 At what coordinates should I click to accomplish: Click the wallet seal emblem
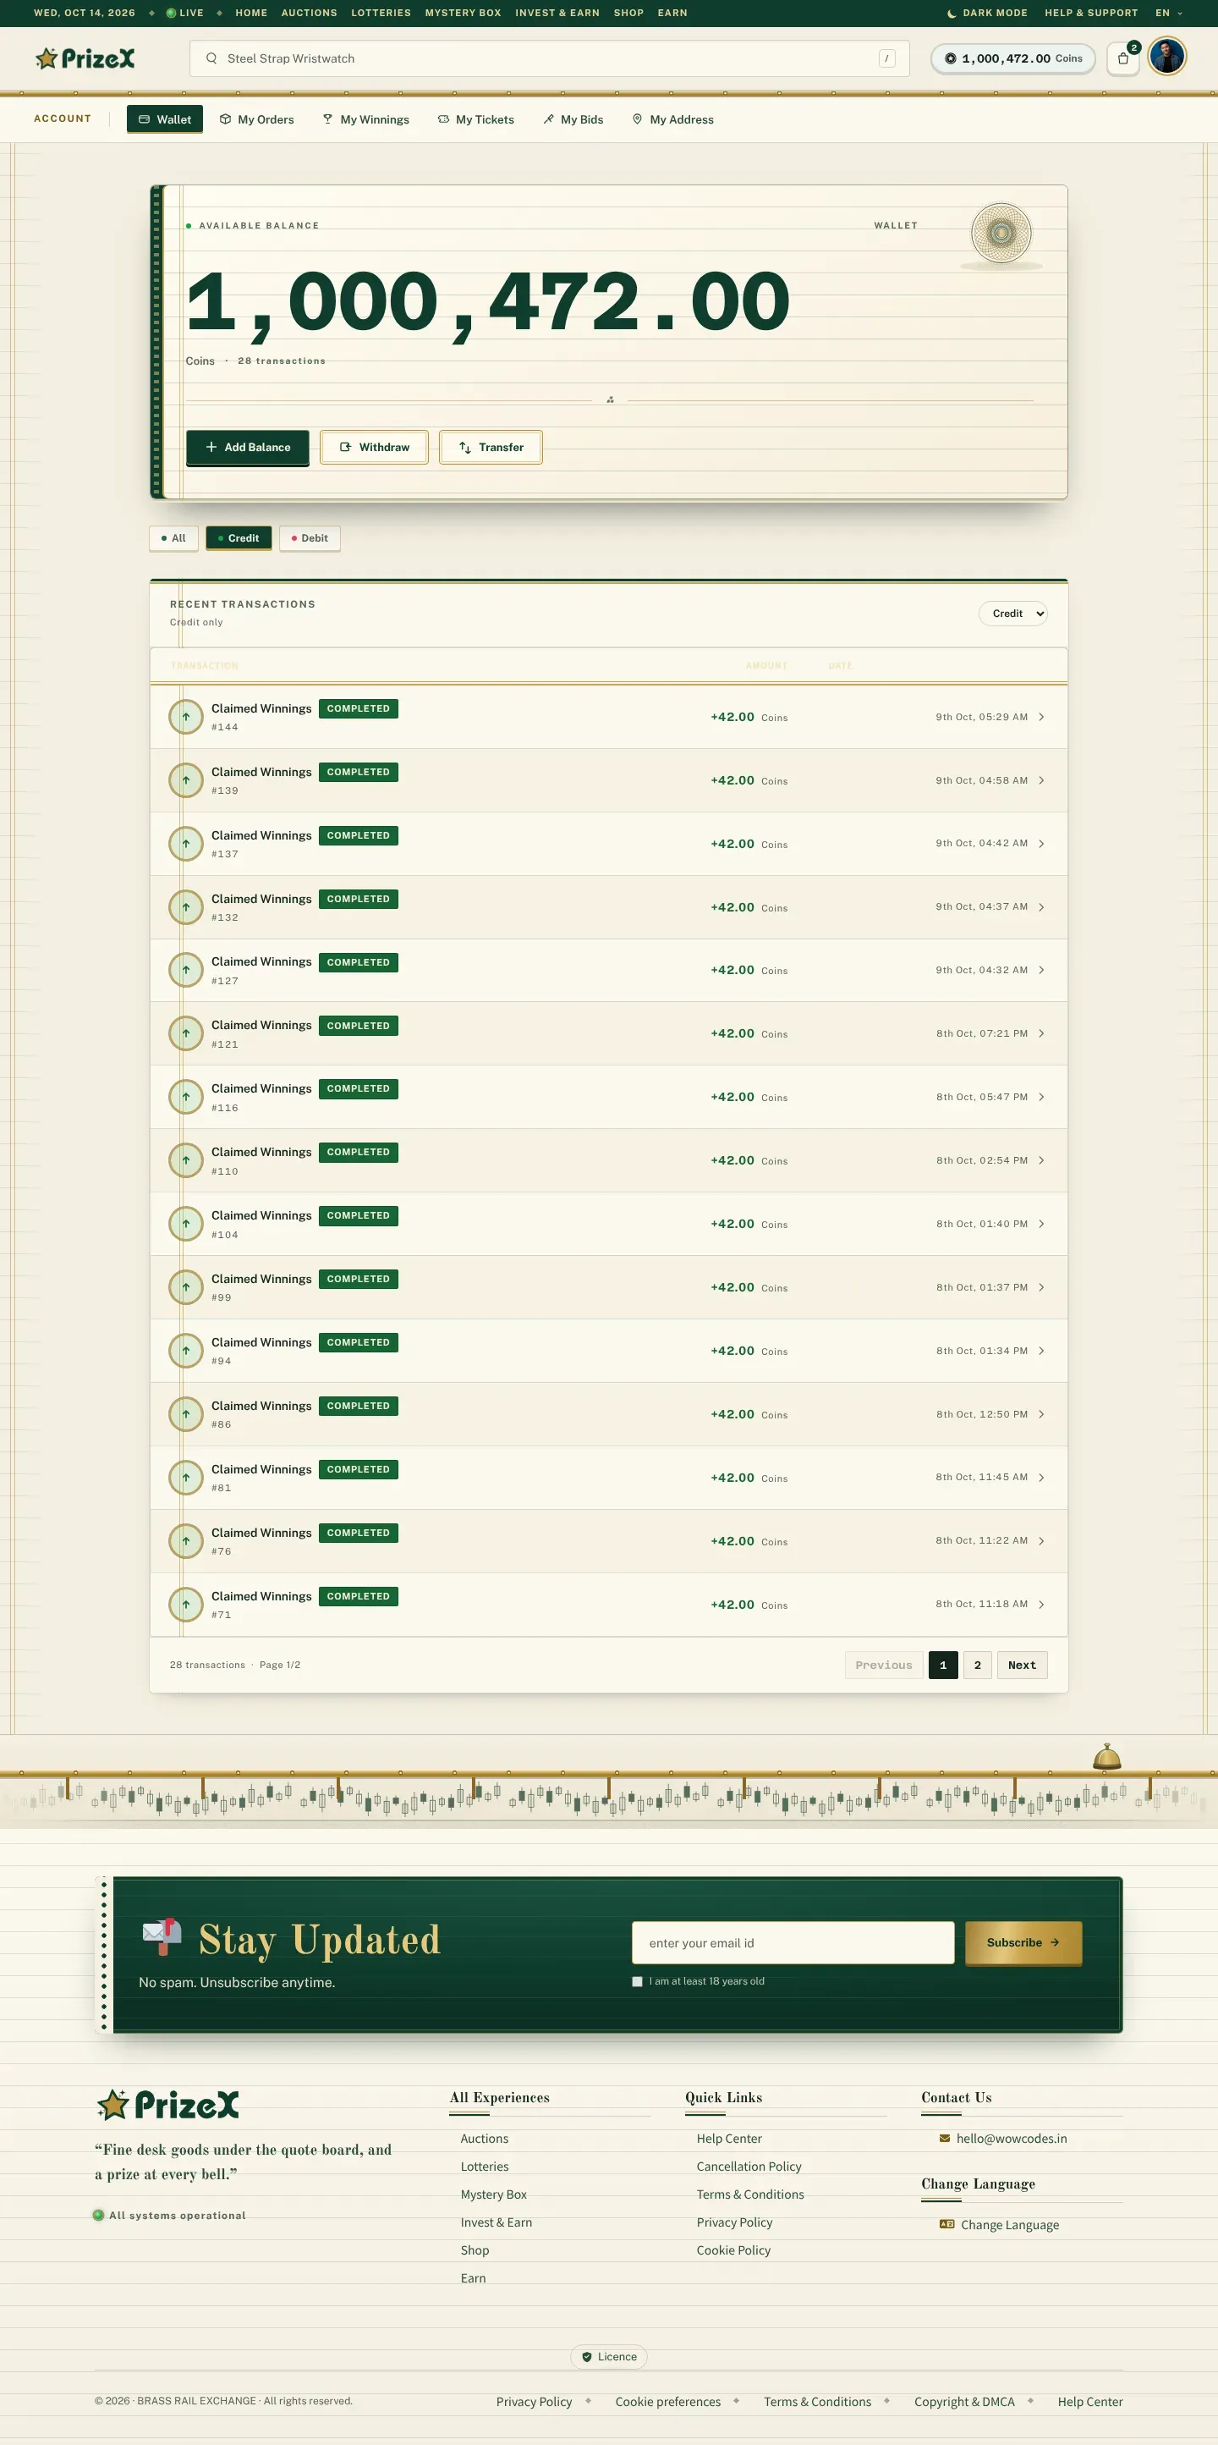coord(1001,233)
